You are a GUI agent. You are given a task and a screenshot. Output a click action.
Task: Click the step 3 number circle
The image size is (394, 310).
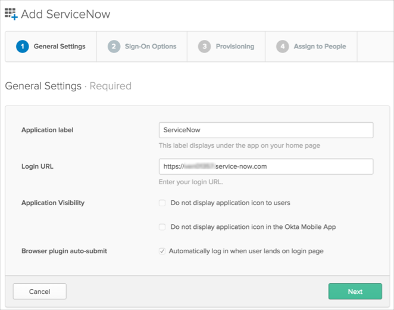pos(204,46)
